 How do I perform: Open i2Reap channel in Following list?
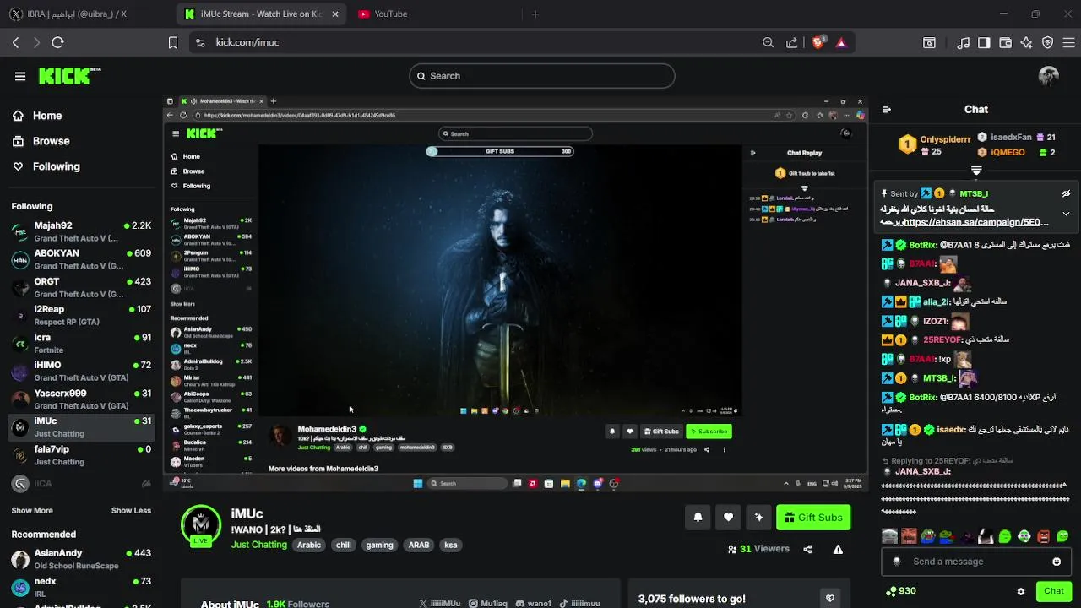click(x=81, y=315)
